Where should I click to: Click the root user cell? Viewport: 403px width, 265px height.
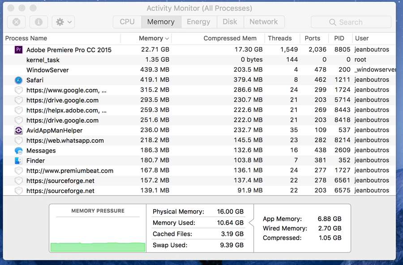pos(360,60)
